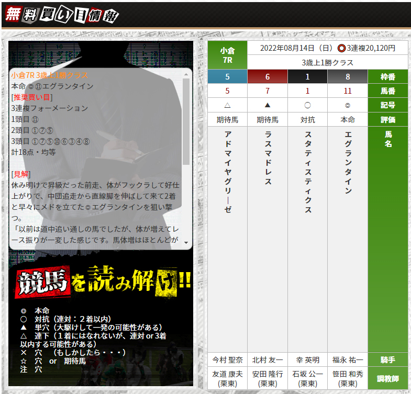Click the 小倉7R green race header cell
Viewport: 411px width, 394px height.
tap(227, 55)
